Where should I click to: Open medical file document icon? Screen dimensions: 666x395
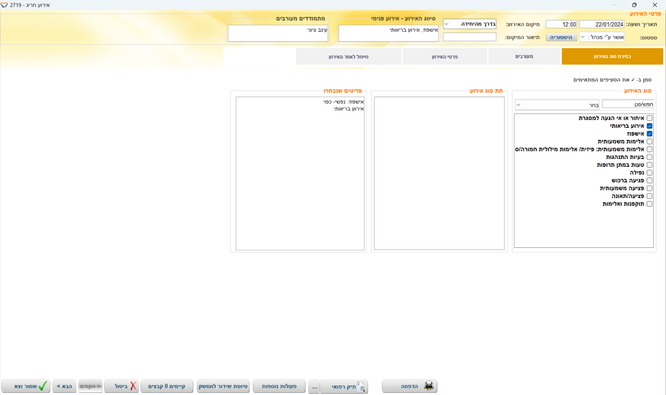[x=360, y=386]
